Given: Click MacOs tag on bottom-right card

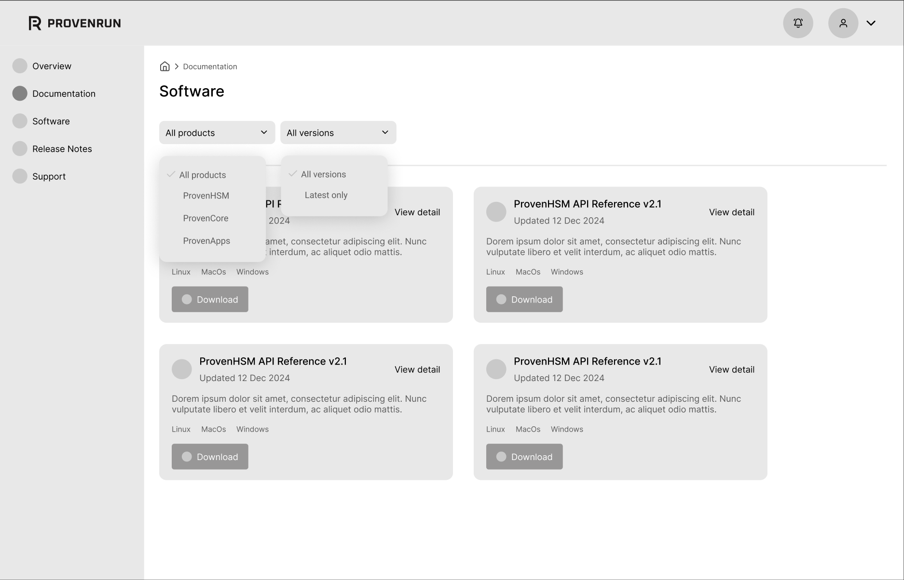Looking at the screenshot, I should tap(528, 429).
